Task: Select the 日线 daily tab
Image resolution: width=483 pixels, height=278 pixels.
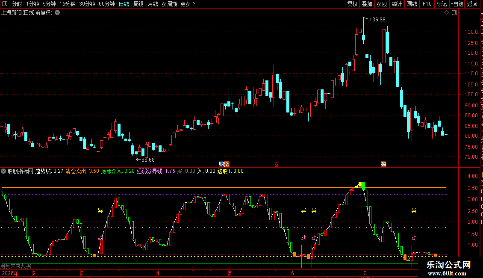Action: (124, 4)
